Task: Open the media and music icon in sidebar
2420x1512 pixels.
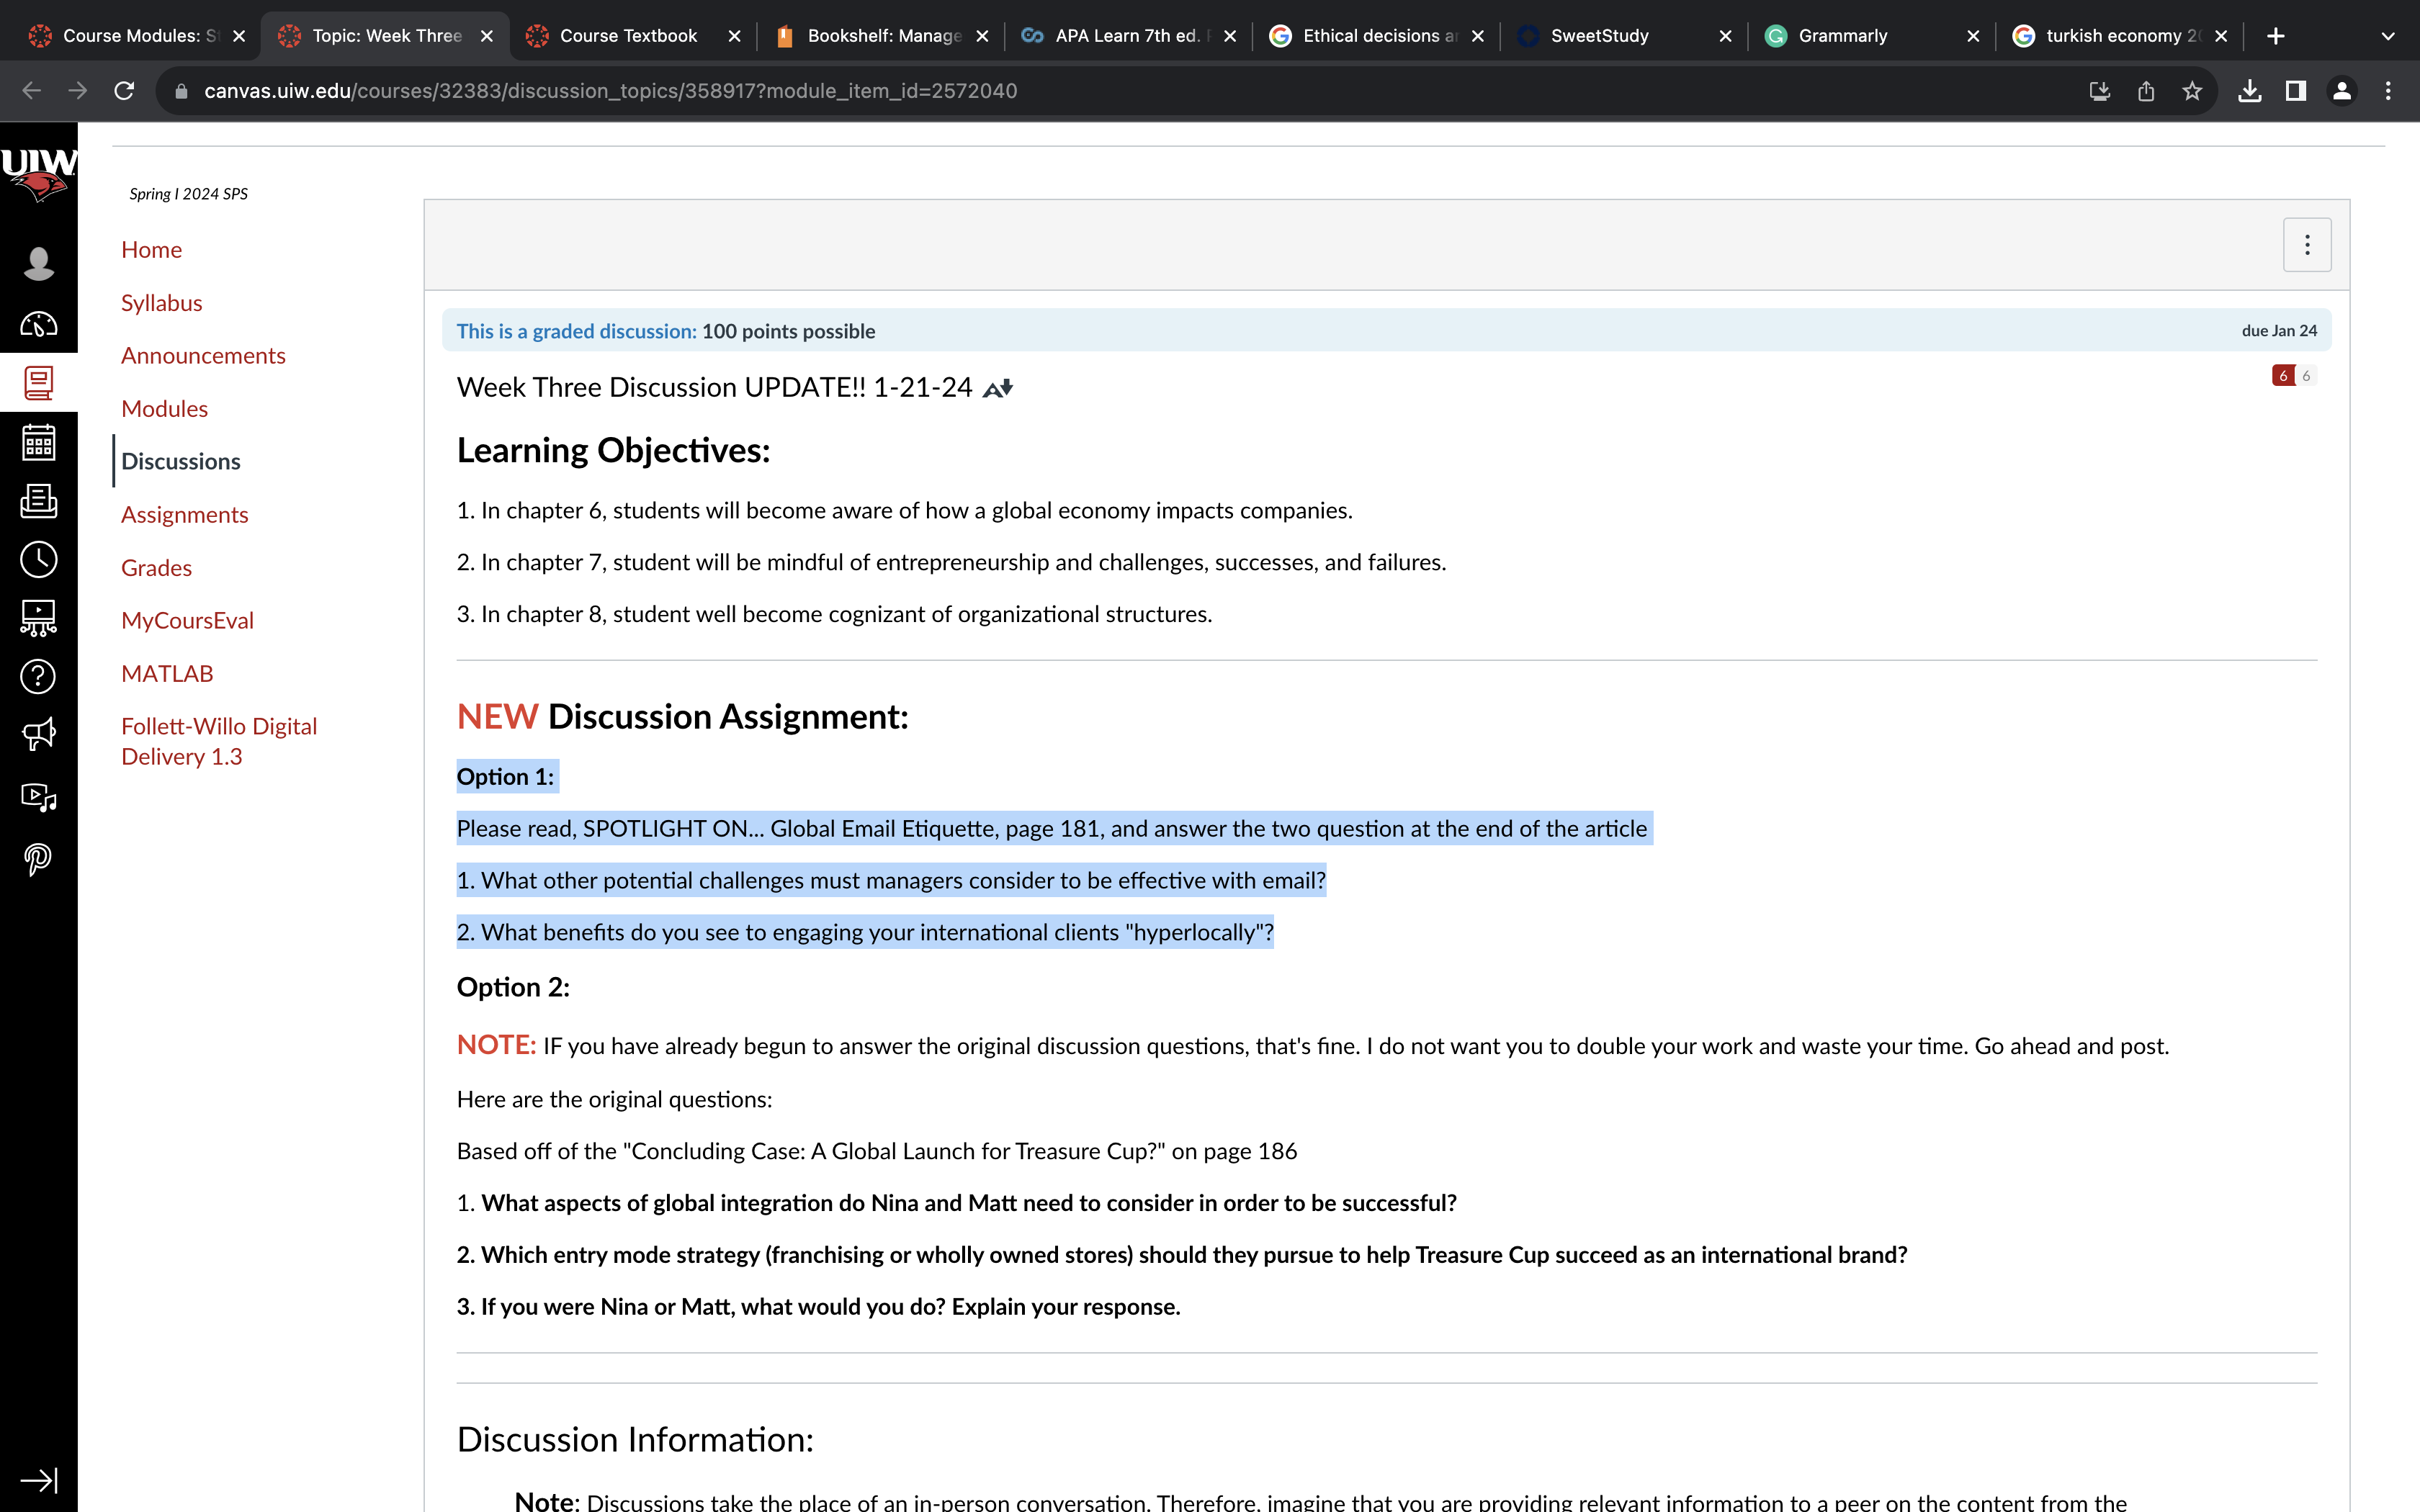Action: point(38,797)
